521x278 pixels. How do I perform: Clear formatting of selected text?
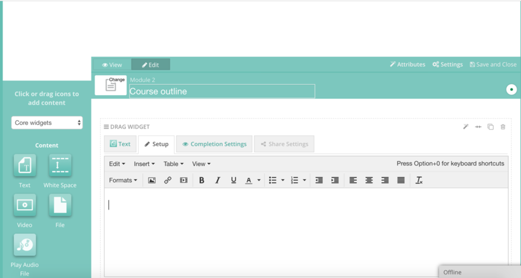tap(419, 180)
